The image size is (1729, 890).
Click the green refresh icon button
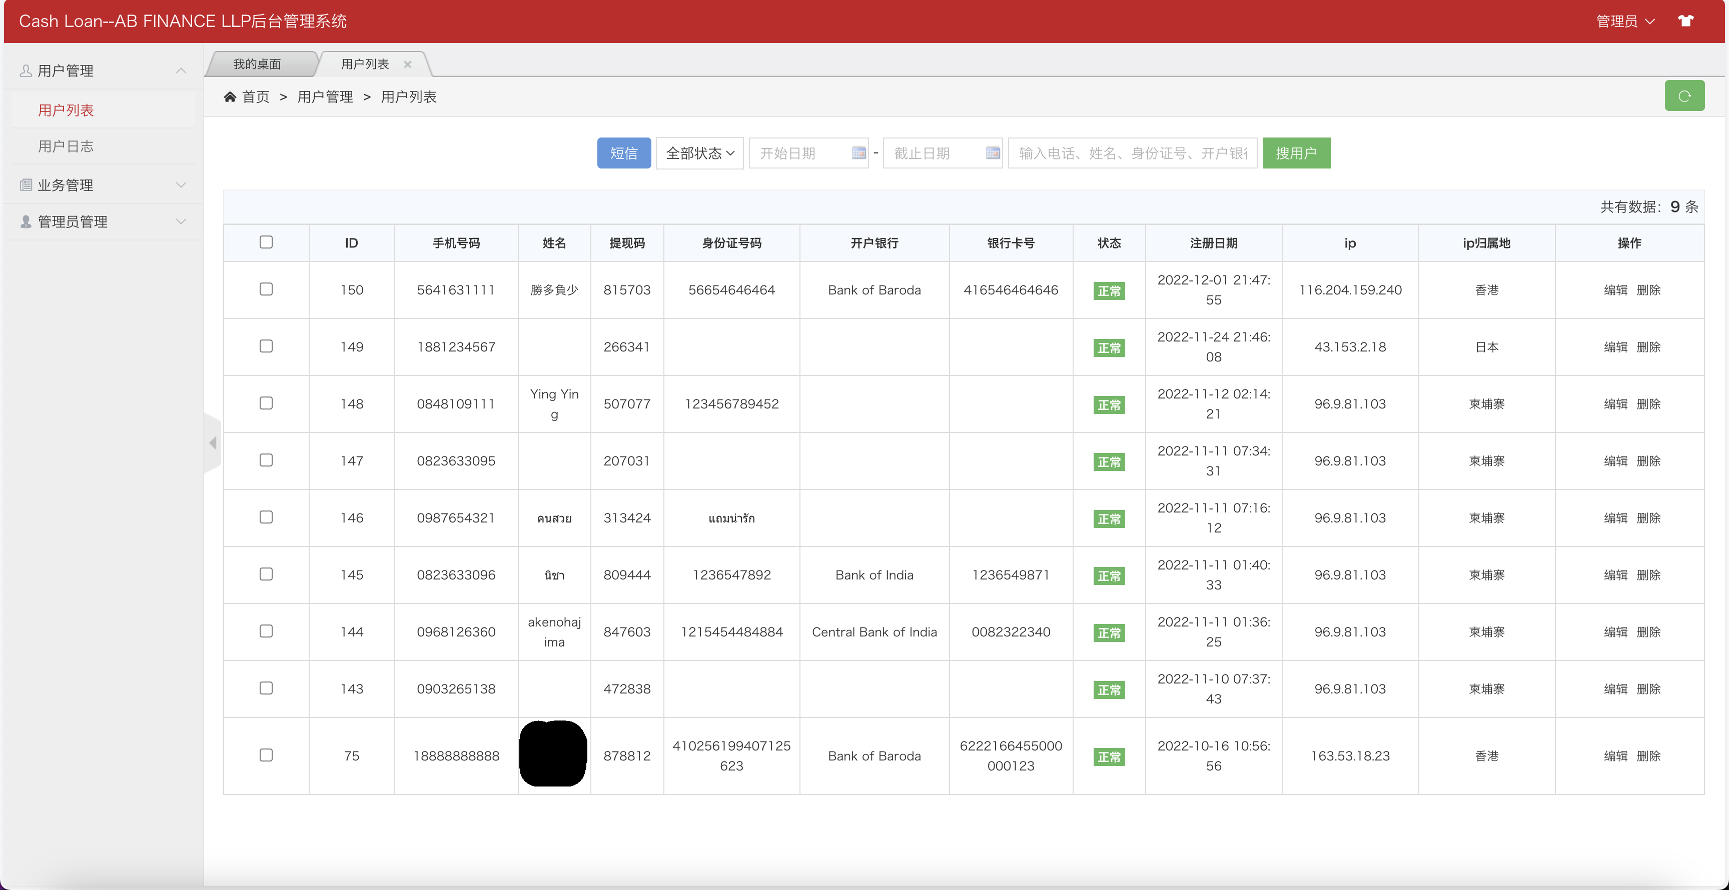[1683, 96]
